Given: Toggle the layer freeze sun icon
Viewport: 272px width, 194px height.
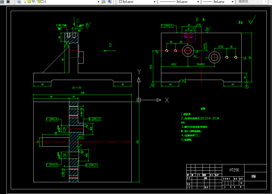Looking at the screenshot, I should (x=29, y=2).
